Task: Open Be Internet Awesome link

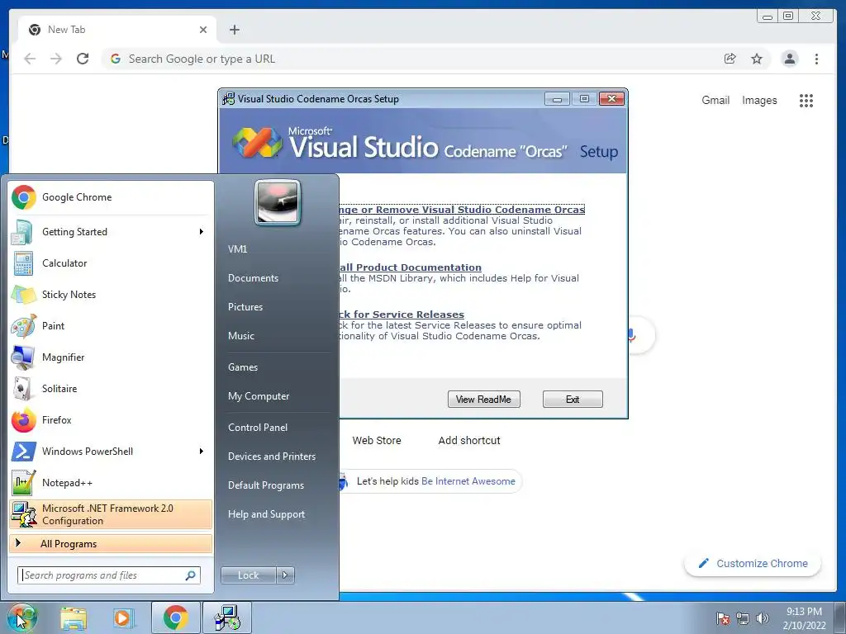Action: tap(468, 481)
